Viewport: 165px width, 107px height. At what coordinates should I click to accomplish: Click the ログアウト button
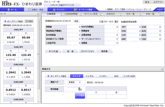coord(158,2)
